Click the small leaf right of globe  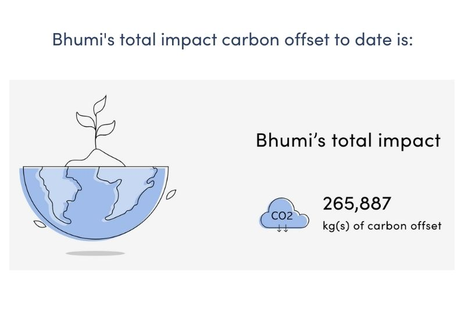[x=171, y=194]
